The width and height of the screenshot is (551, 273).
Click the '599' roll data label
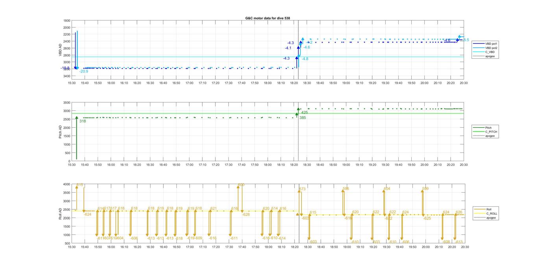425,189
